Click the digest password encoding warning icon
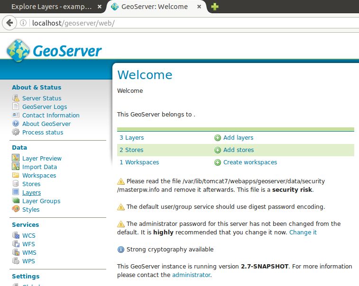Screen dimensions: 359x286 [120, 207]
